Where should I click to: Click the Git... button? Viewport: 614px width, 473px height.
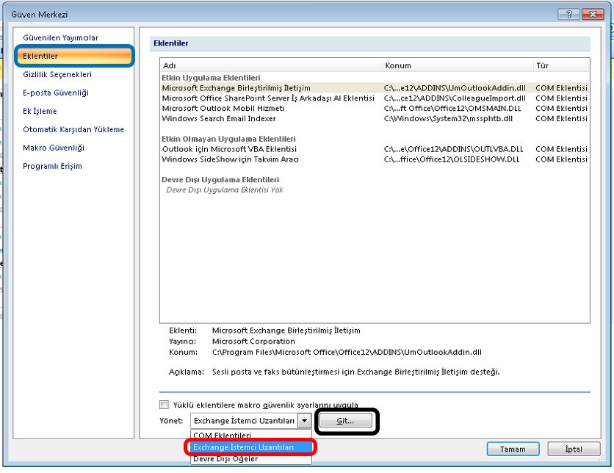[346, 421]
